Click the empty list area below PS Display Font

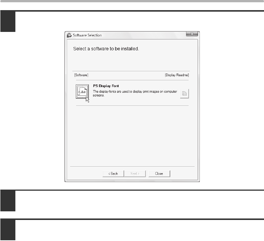coord(132,135)
